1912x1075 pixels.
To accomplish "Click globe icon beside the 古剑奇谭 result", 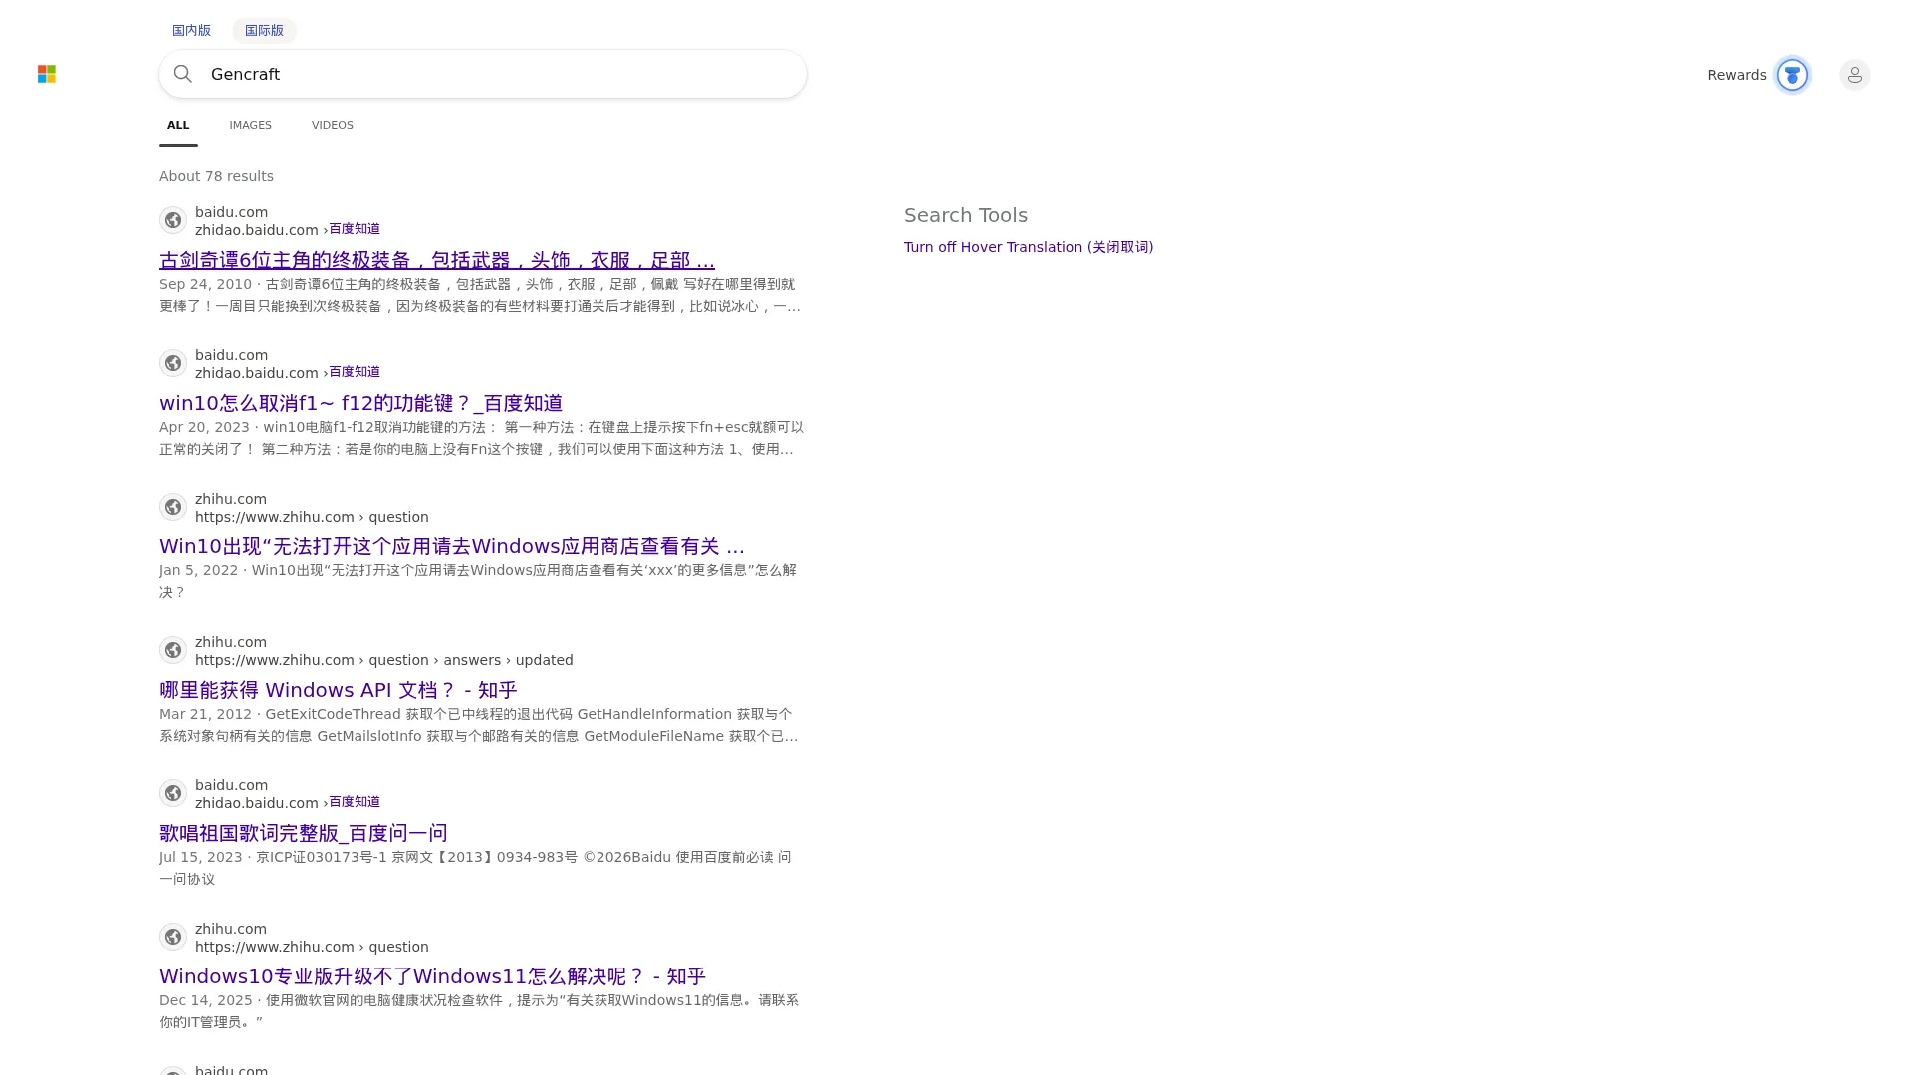I will click(x=173, y=220).
